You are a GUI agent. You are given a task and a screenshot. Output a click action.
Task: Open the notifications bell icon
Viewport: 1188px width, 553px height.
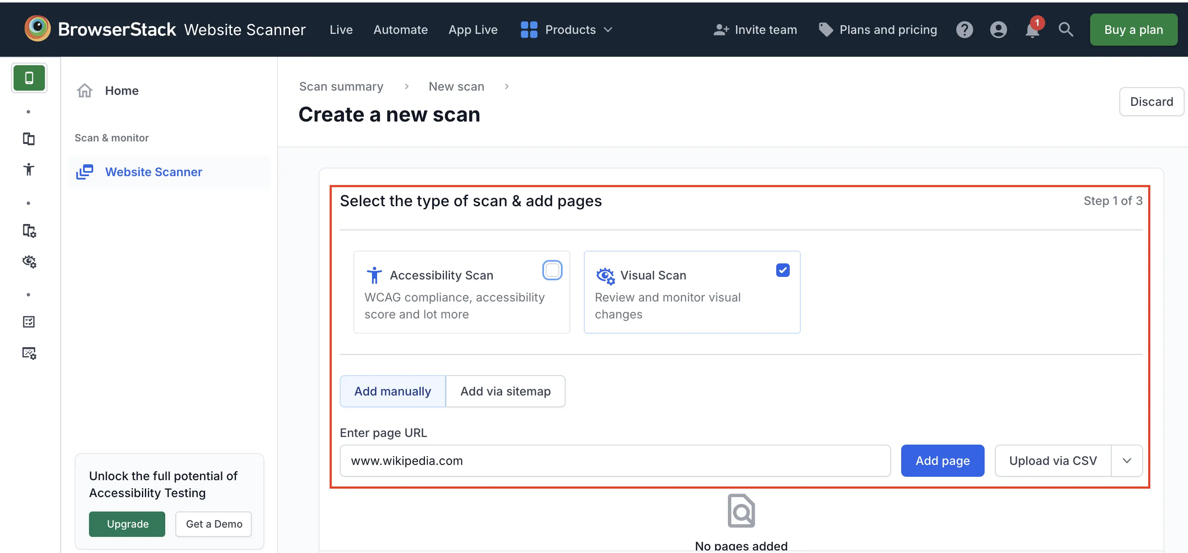click(x=1032, y=30)
